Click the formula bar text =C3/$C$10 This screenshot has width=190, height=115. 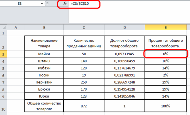[x=80, y=3]
